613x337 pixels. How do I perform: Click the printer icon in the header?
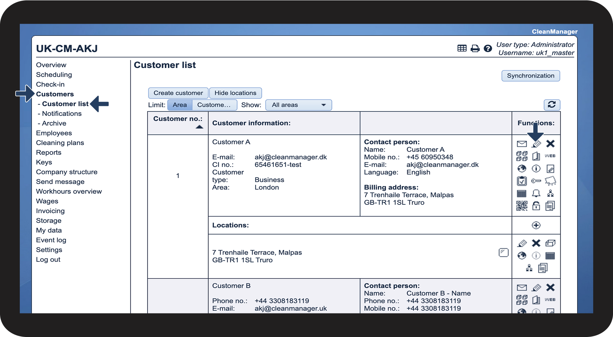tap(475, 49)
